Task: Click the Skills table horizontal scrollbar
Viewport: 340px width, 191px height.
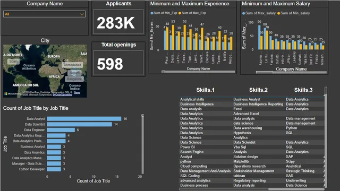Action: pyautogui.click(x=252, y=189)
